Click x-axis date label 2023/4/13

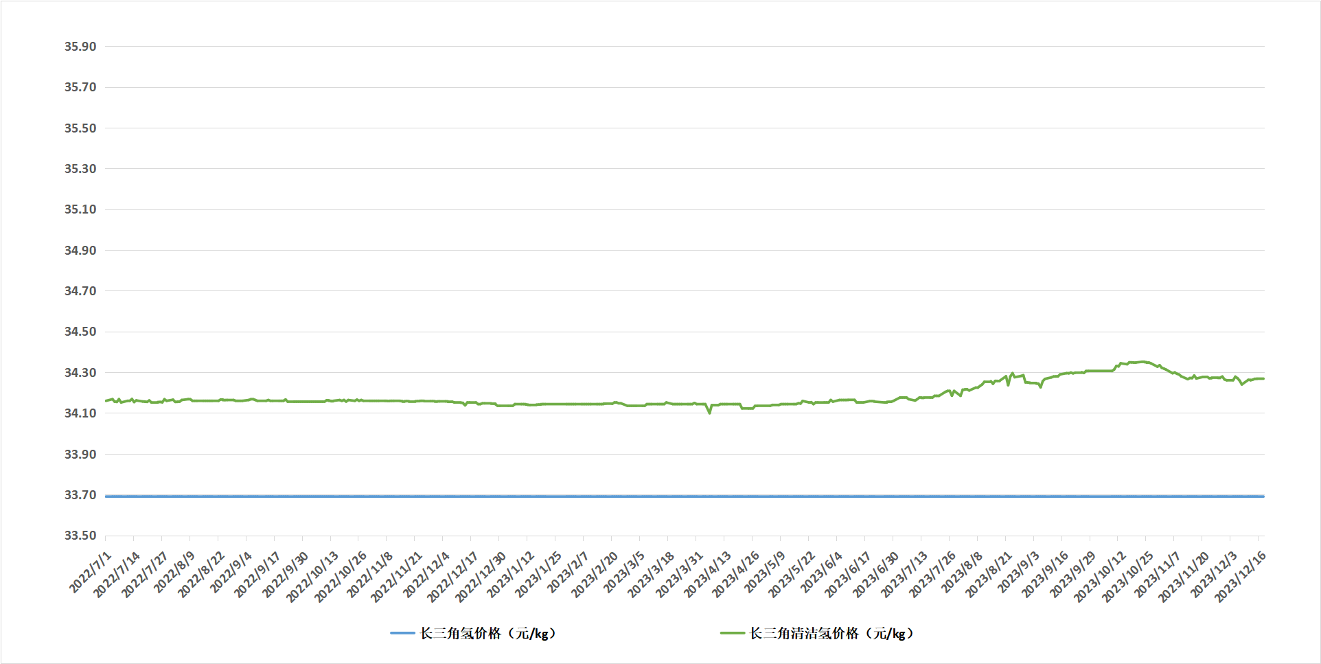708,573
